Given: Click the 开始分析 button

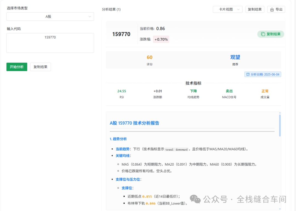Looking at the screenshot, I should (16, 67).
